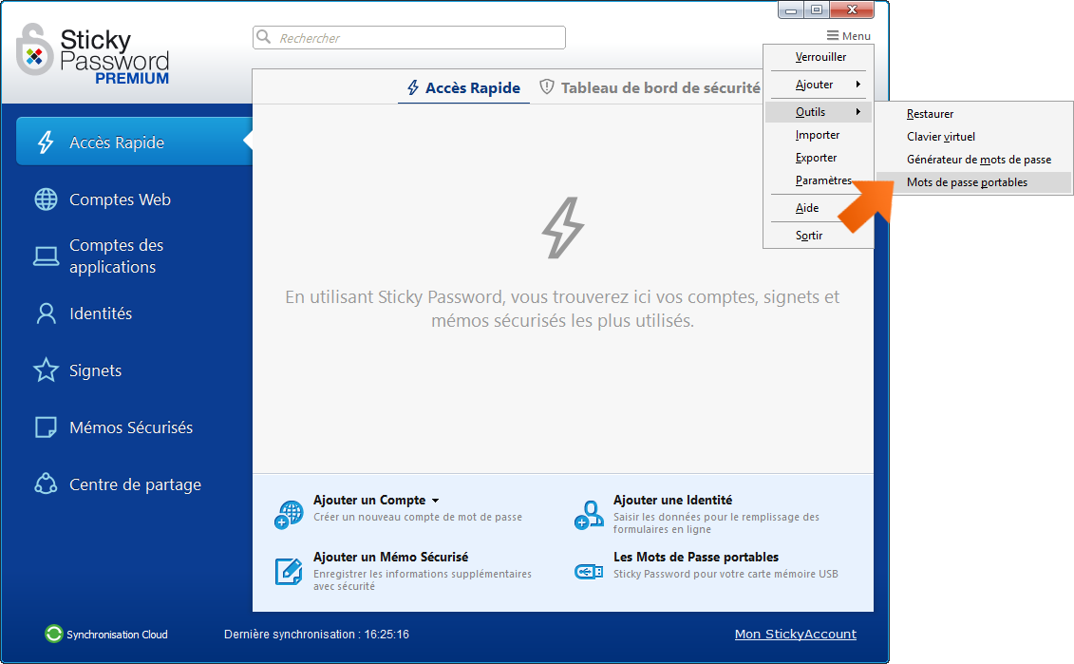The image size is (1074, 664).
Task: Click the magnifying glass search icon
Action: [264, 37]
